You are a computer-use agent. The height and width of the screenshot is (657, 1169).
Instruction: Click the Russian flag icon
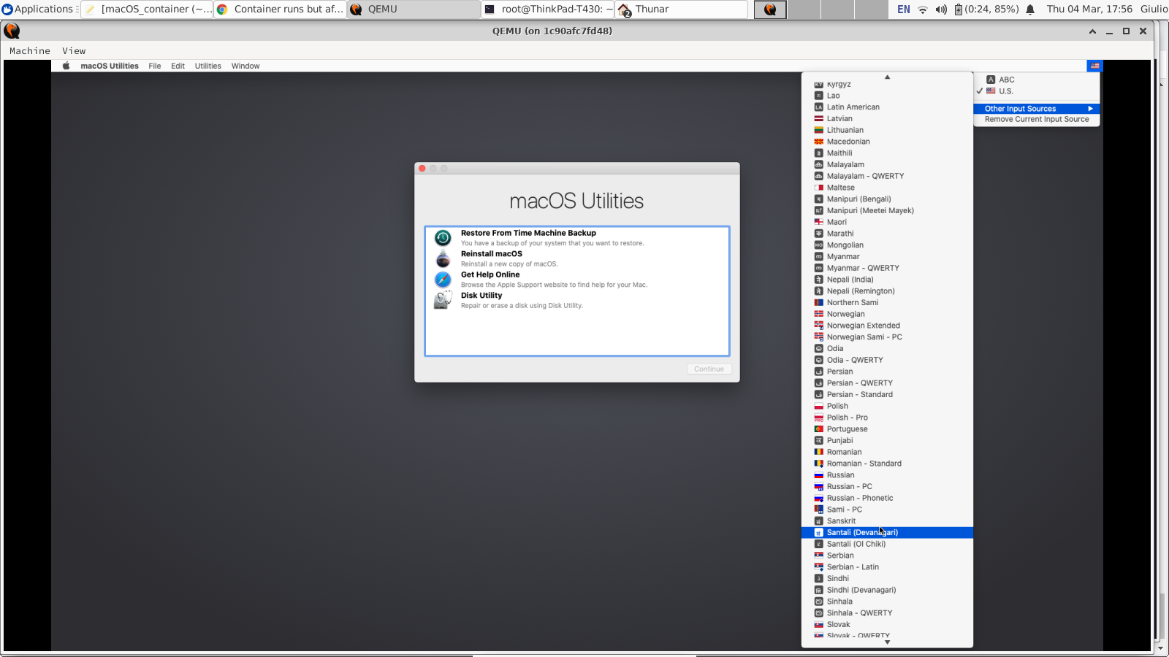click(x=819, y=475)
